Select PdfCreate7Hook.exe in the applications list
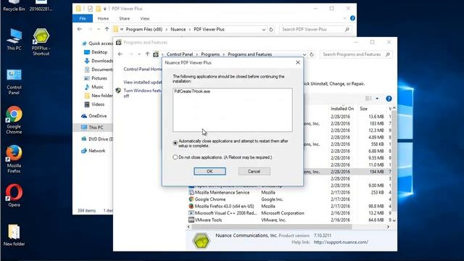The image size is (464, 261). coord(192,91)
